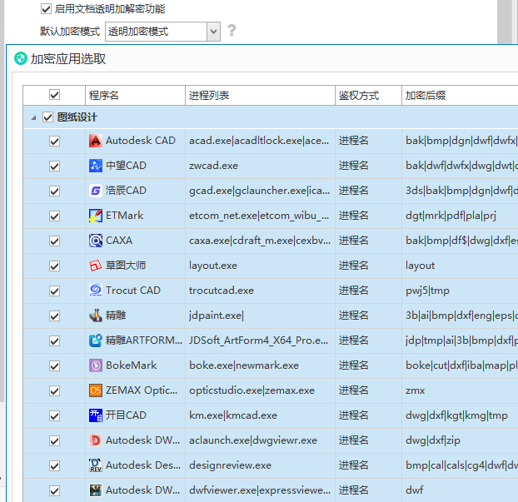Click 进程名 in the 草图大师 row
The height and width of the screenshot is (502, 518).
(353, 266)
